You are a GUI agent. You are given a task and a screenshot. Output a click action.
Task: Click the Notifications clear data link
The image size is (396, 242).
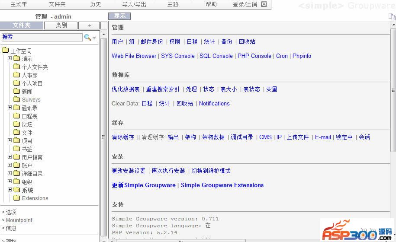click(214, 104)
